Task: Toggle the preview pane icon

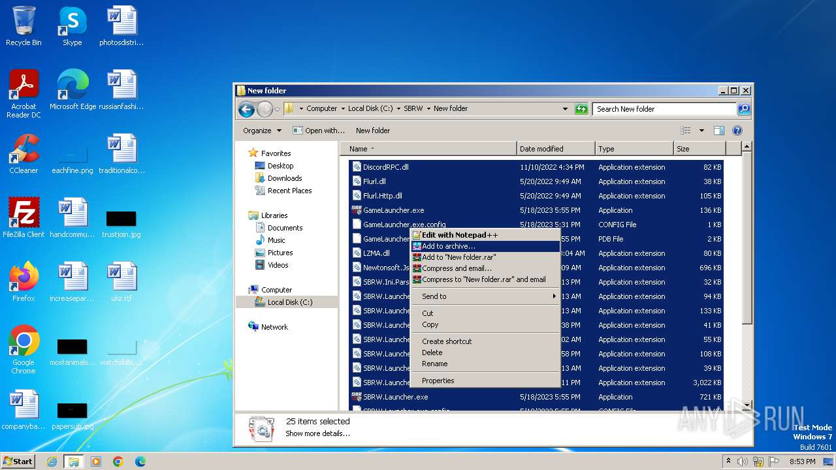Action: pos(719,131)
